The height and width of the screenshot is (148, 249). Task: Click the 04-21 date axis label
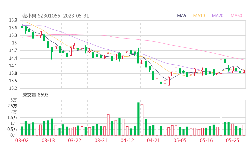tap(153, 140)
